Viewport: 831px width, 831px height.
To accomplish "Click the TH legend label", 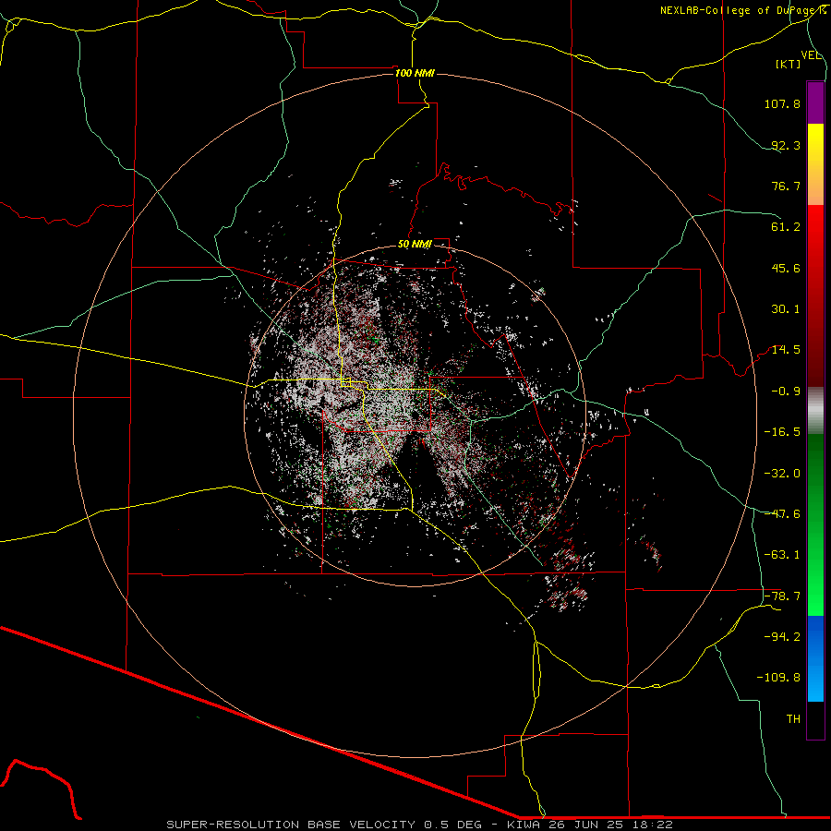I will pos(793,719).
